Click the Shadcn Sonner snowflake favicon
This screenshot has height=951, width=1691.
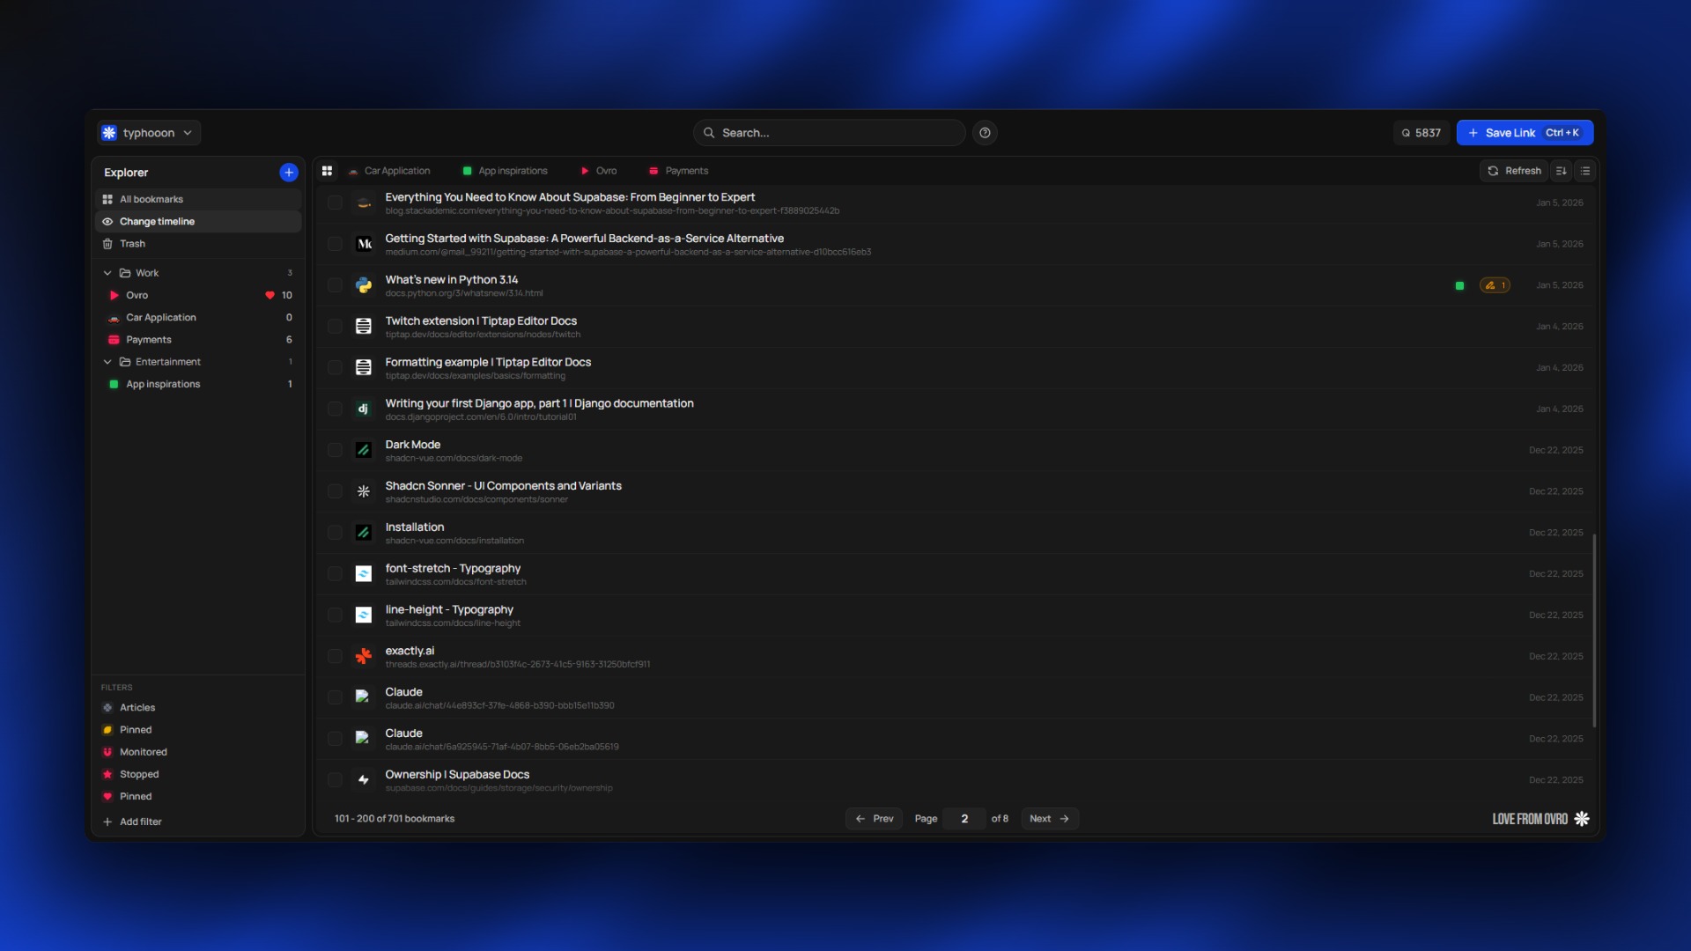tap(363, 491)
